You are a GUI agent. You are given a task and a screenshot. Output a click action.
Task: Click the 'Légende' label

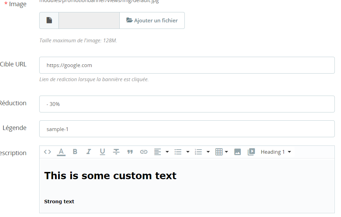pos(14,128)
